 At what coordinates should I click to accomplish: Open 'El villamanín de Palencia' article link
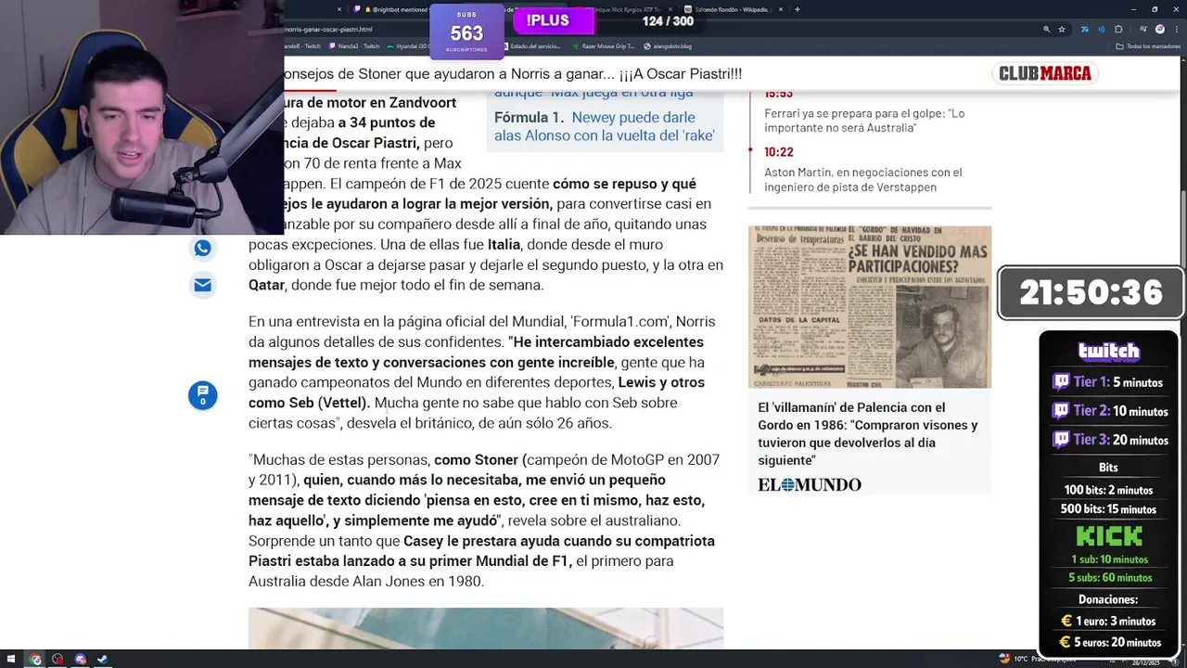coord(867,433)
